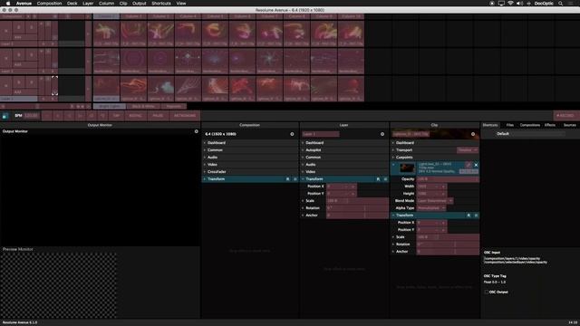This screenshot has height=326, width=580.
Task: Click the METRONOME button
Action: pyautogui.click(x=185, y=116)
